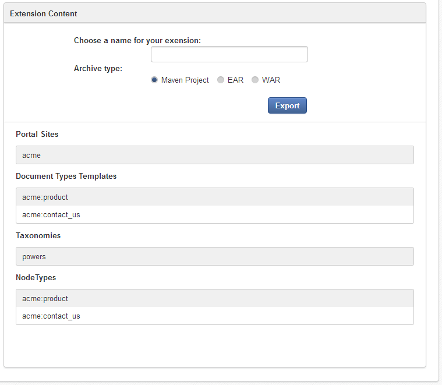The height and width of the screenshot is (385, 442).
Task: Select the powers taxonomy row
Action: click(x=215, y=256)
